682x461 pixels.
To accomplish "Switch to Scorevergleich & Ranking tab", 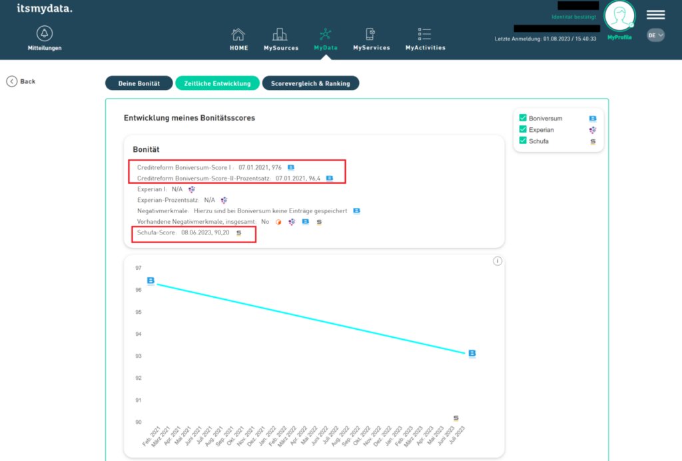I will point(310,83).
